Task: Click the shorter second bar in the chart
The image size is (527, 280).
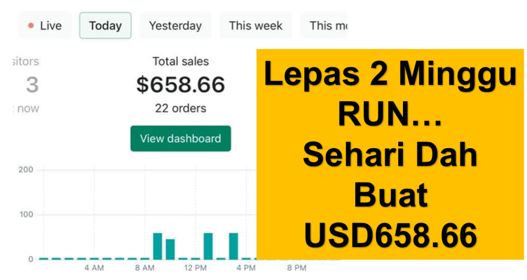Action: (x=170, y=249)
